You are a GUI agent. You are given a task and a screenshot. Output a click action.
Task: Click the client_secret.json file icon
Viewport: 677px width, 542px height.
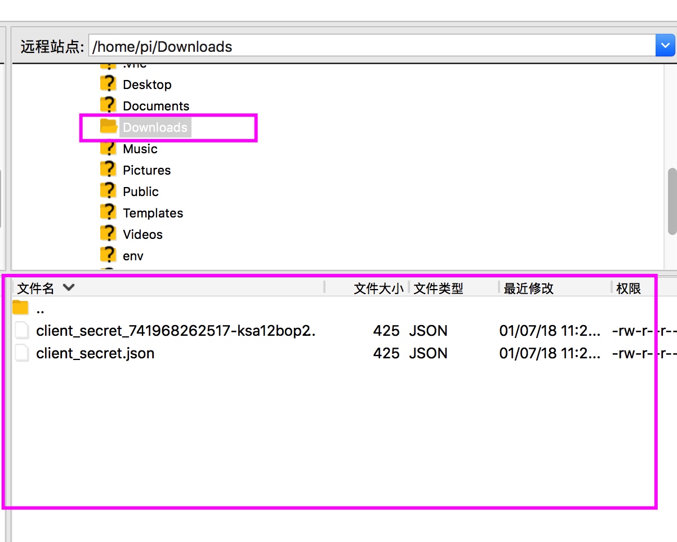21,353
